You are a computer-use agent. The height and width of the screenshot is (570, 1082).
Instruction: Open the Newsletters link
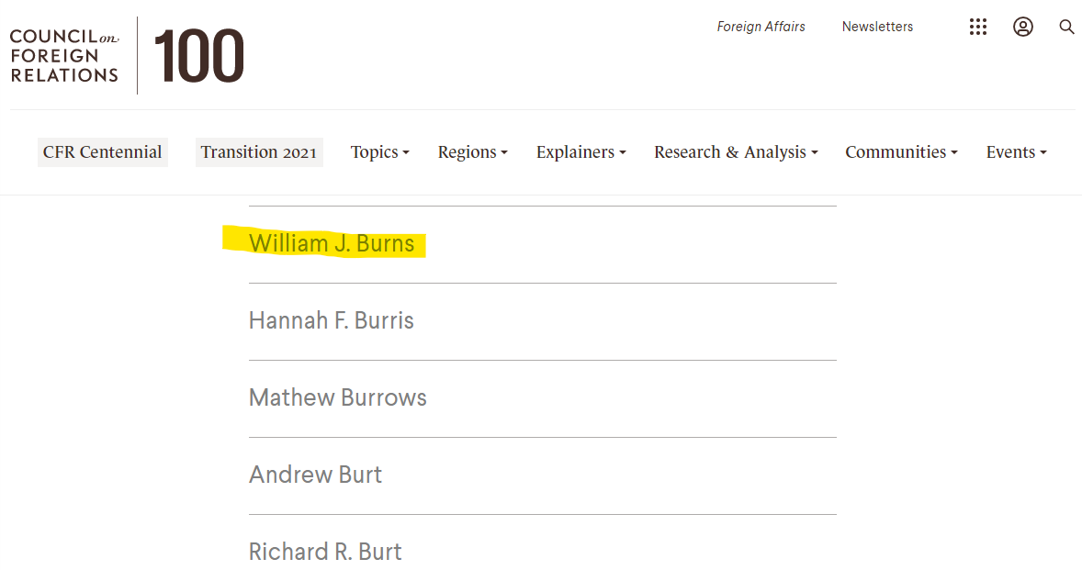point(877,27)
